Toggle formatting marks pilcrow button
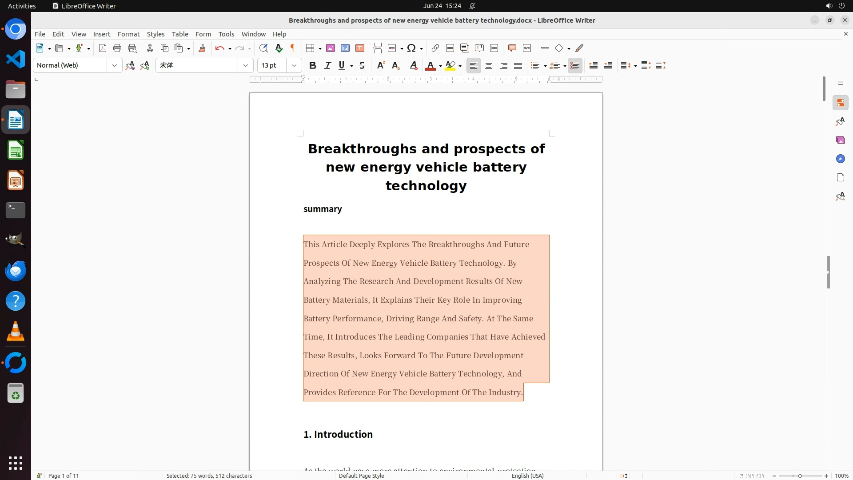The image size is (853, 480). (x=293, y=48)
